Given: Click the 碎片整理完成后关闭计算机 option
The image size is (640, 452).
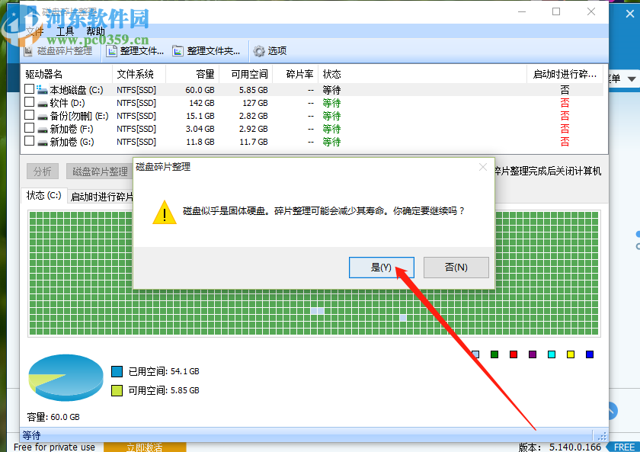Looking at the screenshot, I should tap(548, 171).
